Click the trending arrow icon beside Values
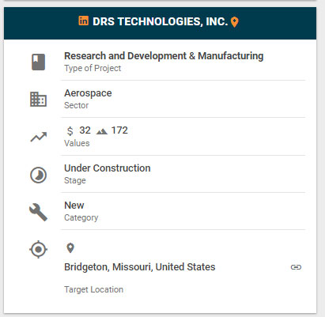This screenshot has width=325, height=317. coord(39,137)
